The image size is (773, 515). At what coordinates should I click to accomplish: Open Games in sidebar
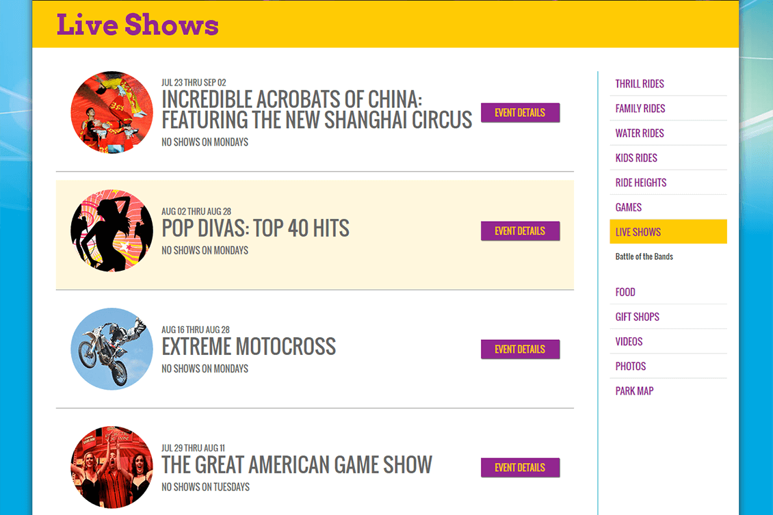pyautogui.click(x=628, y=207)
